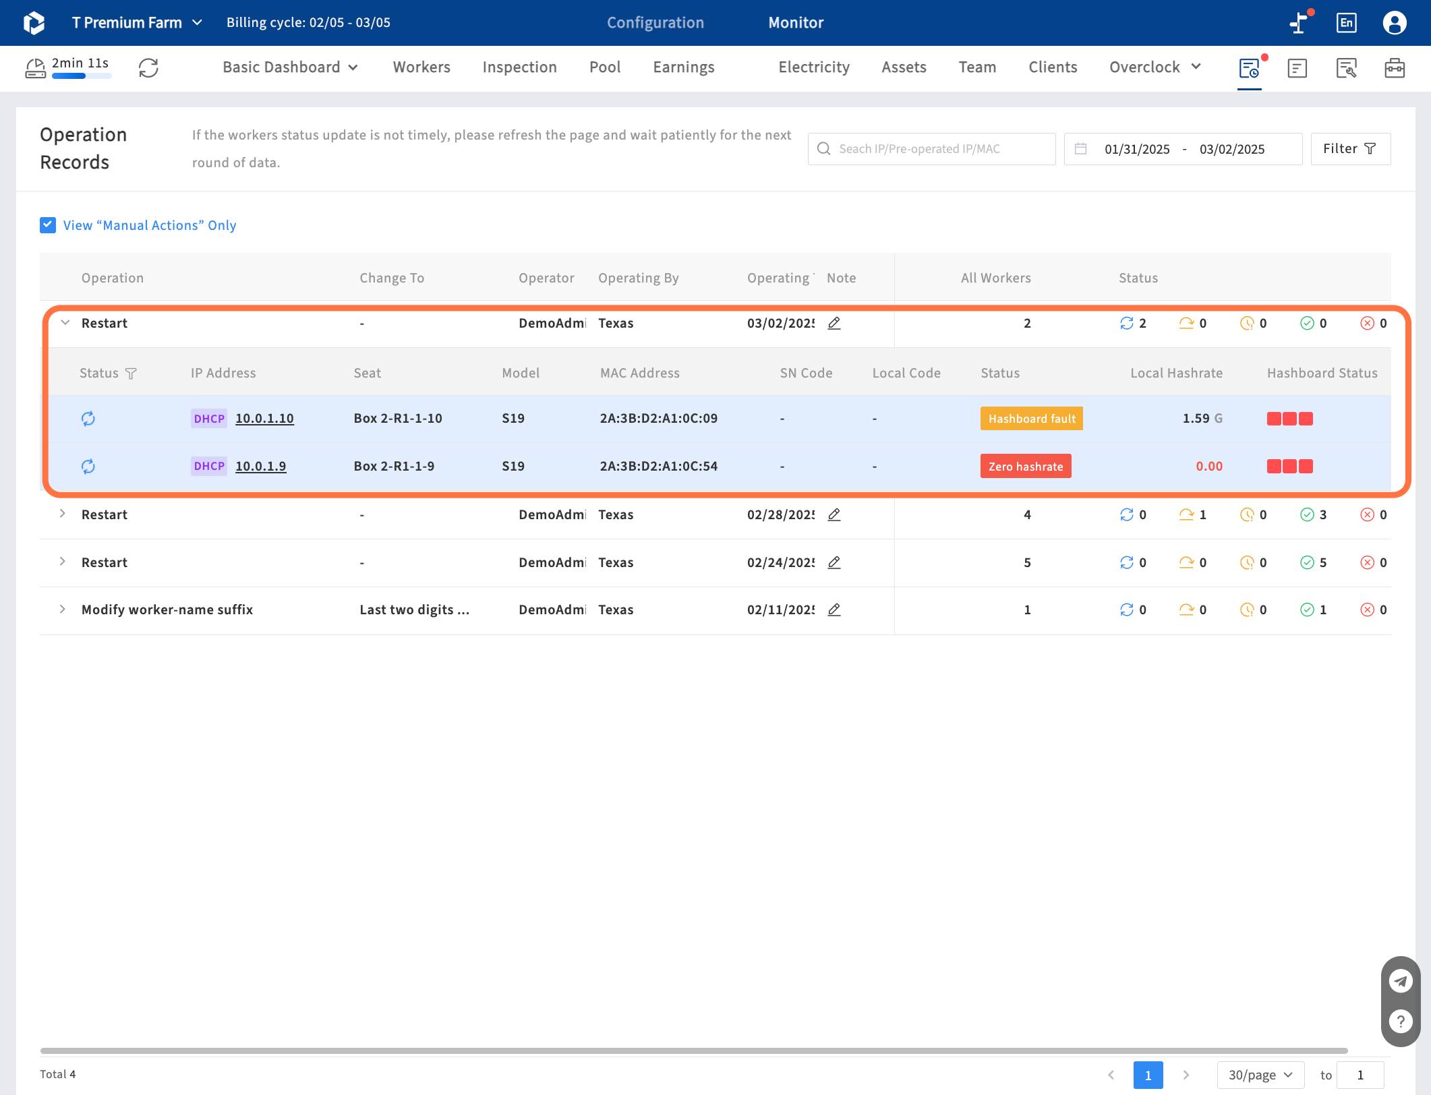Edit note for 02/24 Restart record
Viewport: 1431px width, 1095px height.
click(834, 562)
